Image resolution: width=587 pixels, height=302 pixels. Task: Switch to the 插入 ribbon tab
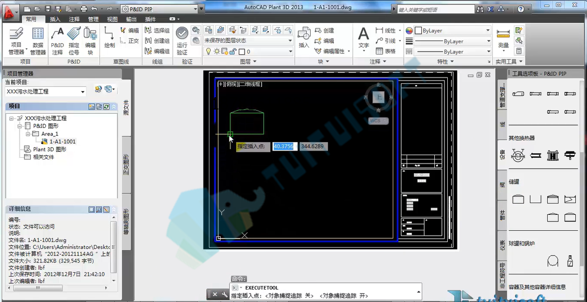[x=55, y=19]
